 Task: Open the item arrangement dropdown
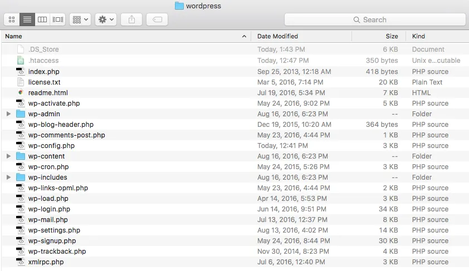click(80, 19)
